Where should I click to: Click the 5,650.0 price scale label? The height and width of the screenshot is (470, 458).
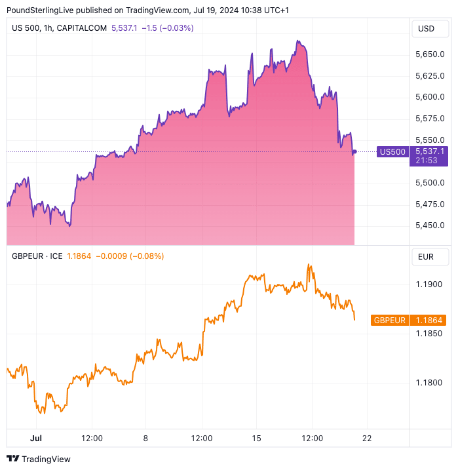click(x=429, y=54)
